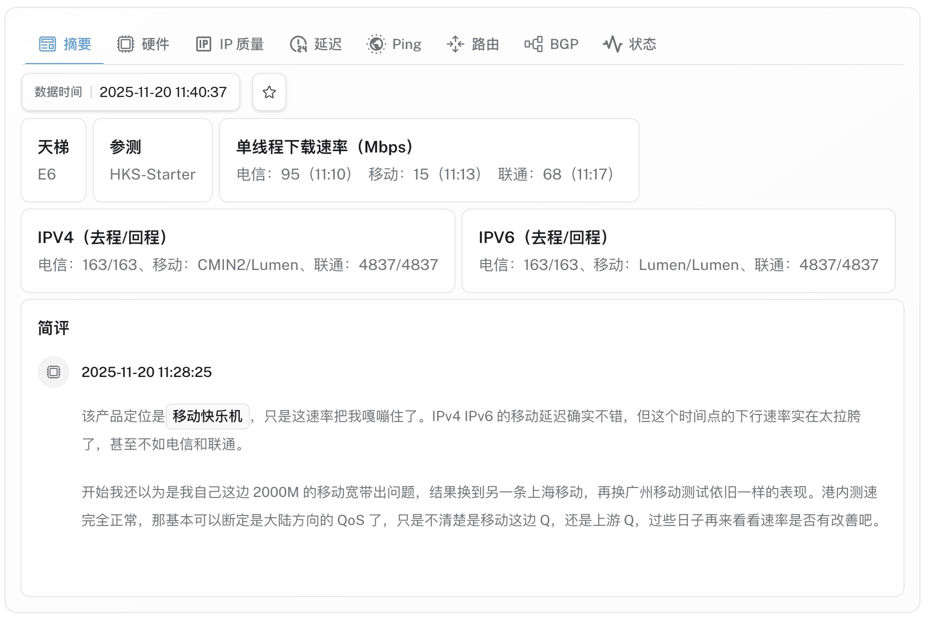The image size is (928, 626).
Task: Click the star favorite icon
Action: tap(269, 92)
